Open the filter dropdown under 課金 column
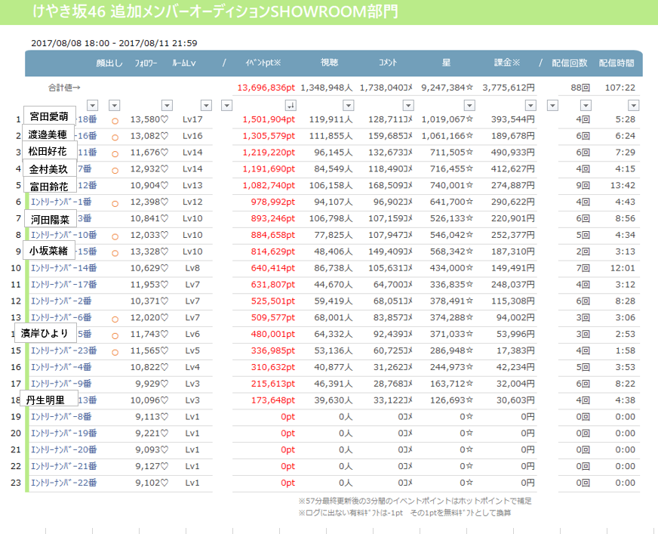 530,105
